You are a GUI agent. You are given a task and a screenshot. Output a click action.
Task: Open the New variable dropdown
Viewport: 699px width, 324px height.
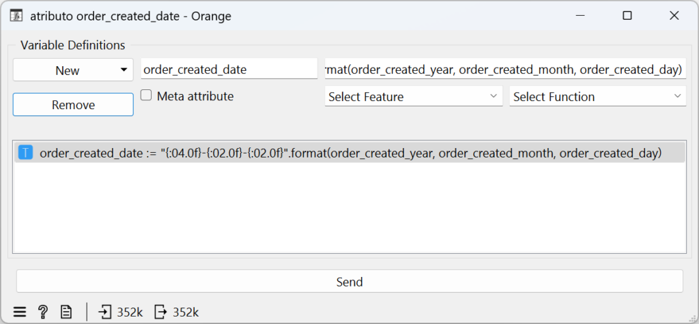pos(73,70)
